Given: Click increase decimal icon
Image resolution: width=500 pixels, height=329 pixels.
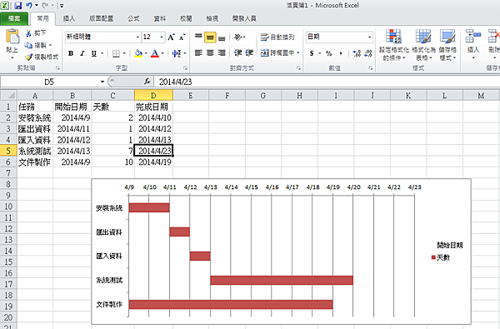Looking at the screenshot, I should coord(357,53).
